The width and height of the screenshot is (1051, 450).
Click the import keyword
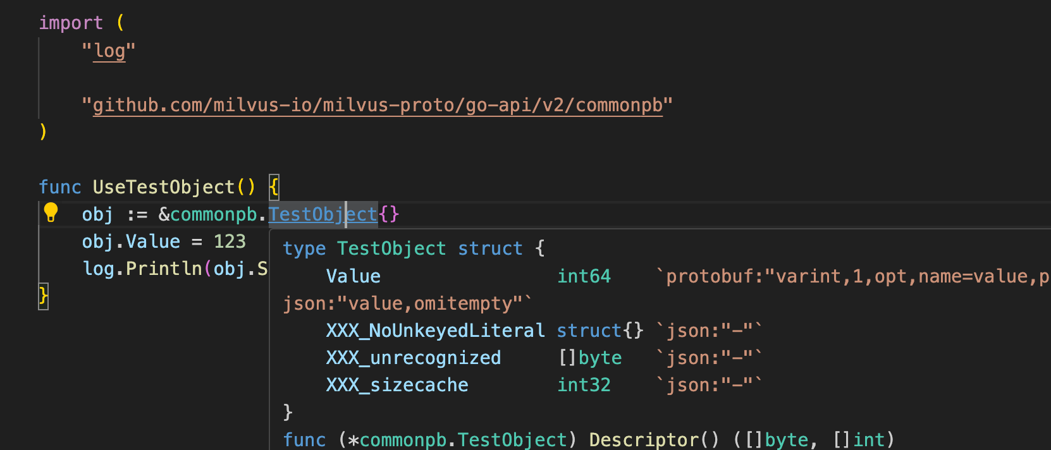pyautogui.click(x=71, y=23)
